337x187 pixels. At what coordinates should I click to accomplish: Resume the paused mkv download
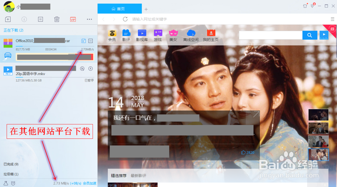[90, 69]
